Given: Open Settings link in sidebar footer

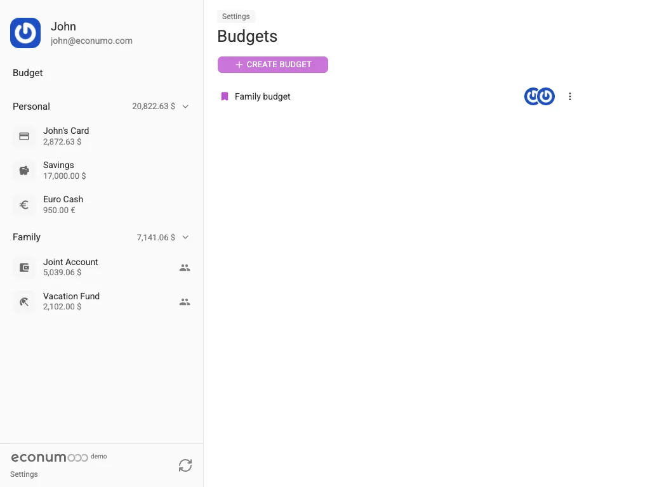Looking at the screenshot, I should (24, 474).
